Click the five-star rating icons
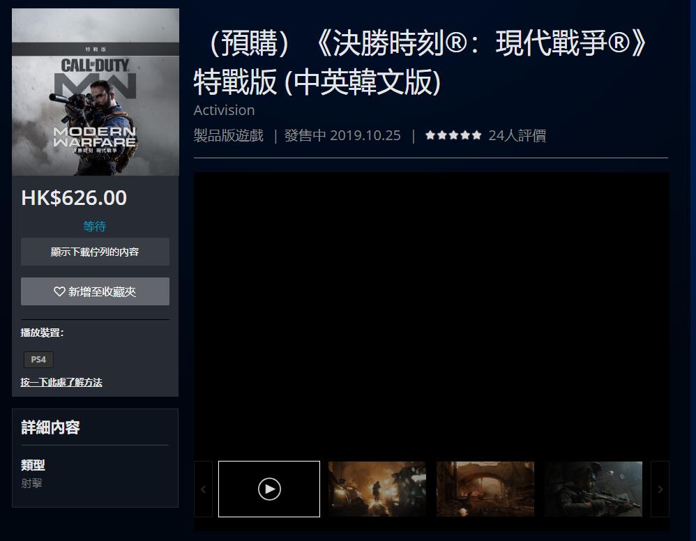 point(453,135)
